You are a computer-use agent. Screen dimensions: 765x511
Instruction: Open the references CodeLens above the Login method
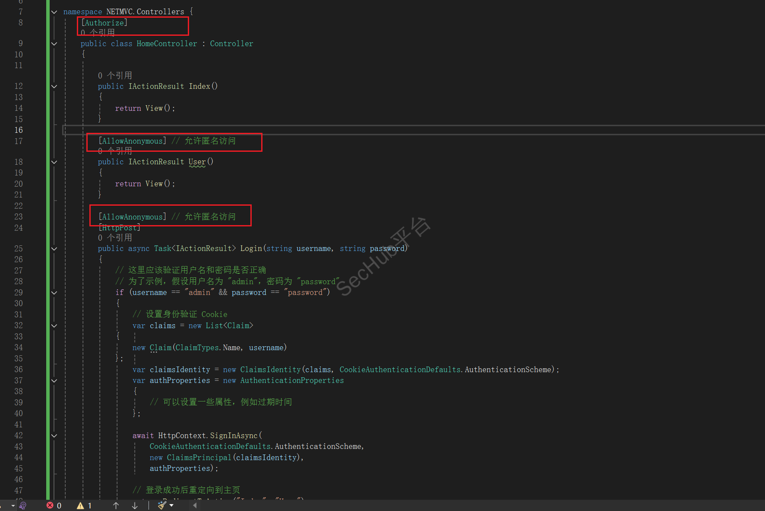tap(115, 238)
